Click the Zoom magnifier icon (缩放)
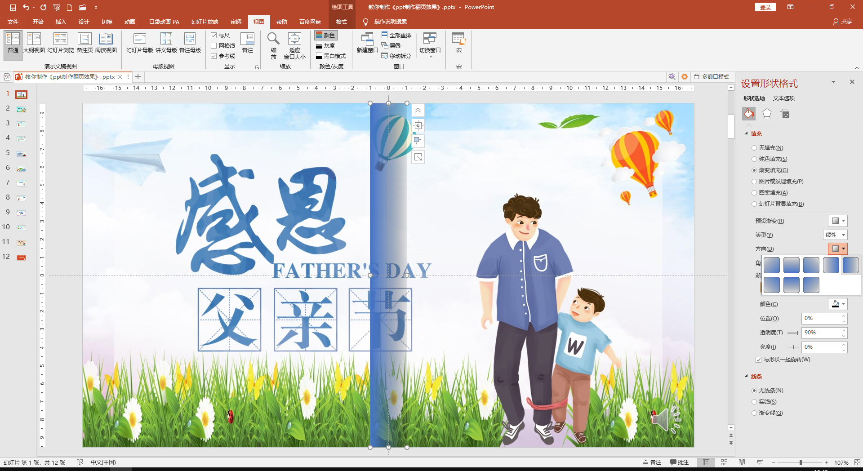The width and height of the screenshot is (863, 471). point(273,45)
